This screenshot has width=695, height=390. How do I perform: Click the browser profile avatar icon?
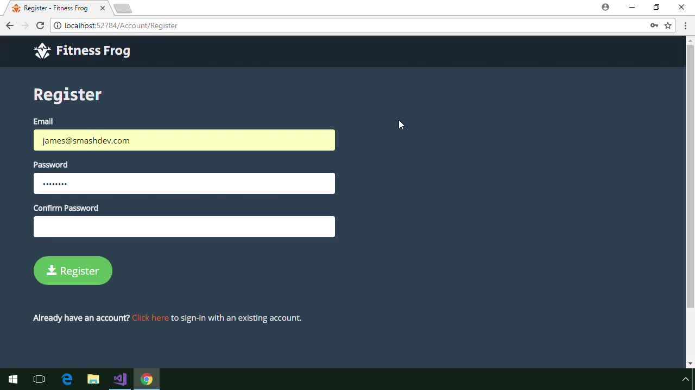click(x=605, y=7)
